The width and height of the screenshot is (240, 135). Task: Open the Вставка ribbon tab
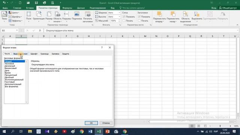tap(30, 8)
